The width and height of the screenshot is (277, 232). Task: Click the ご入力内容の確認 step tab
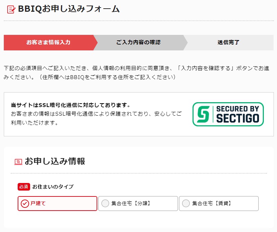pyautogui.click(x=138, y=42)
